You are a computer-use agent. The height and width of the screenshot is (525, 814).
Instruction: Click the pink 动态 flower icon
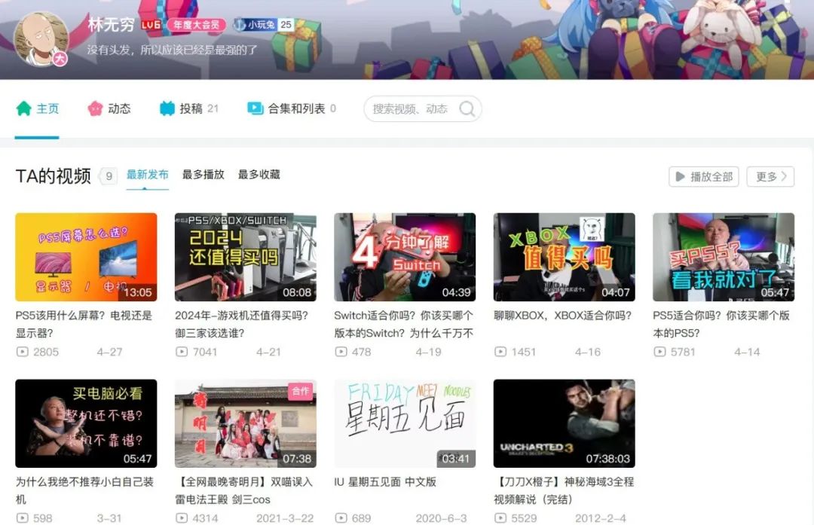95,108
